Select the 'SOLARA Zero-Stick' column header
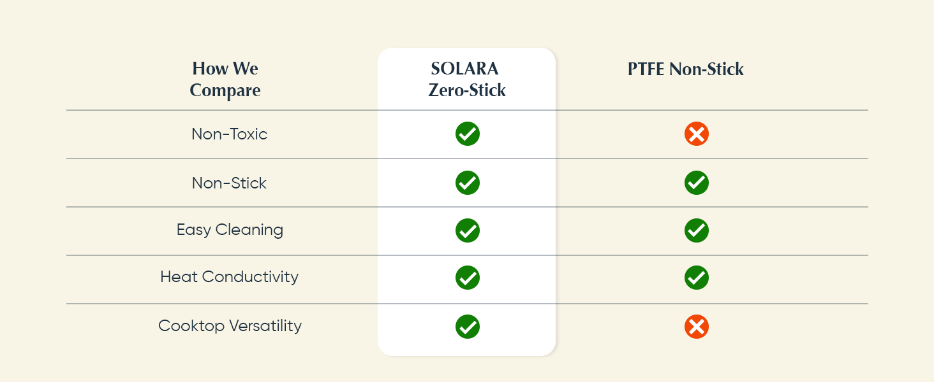Screen dimensions: 934x382 pos(467,80)
